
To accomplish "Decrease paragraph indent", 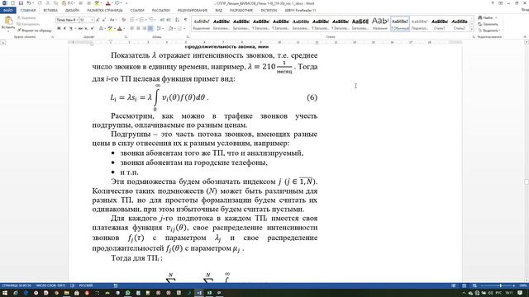I will pos(162,20).
